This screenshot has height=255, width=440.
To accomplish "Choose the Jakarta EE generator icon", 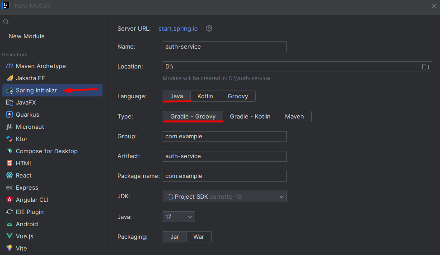I will coord(9,78).
